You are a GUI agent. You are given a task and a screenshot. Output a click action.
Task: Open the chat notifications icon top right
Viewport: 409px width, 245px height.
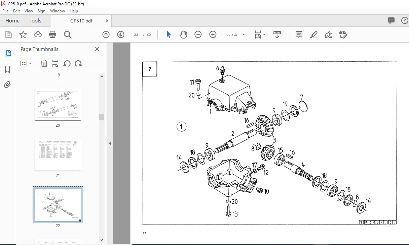pos(391,20)
